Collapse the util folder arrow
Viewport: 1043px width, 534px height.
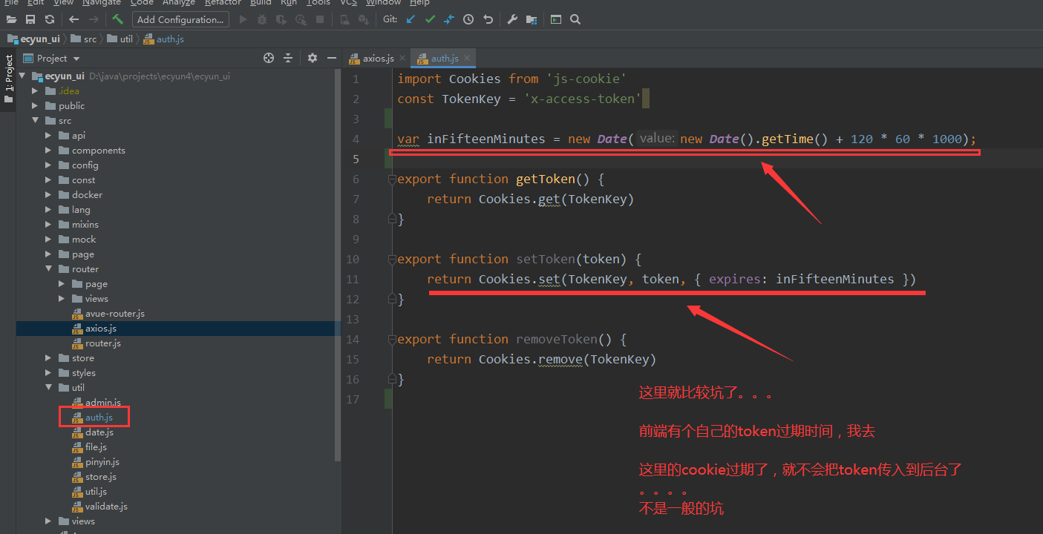[x=48, y=387]
